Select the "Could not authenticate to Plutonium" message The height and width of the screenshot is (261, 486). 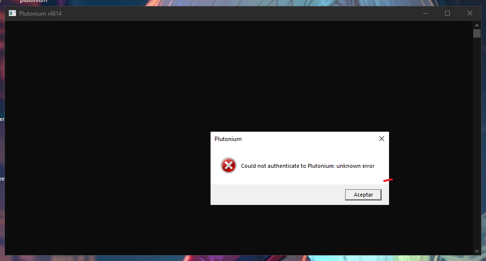[308, 166]
